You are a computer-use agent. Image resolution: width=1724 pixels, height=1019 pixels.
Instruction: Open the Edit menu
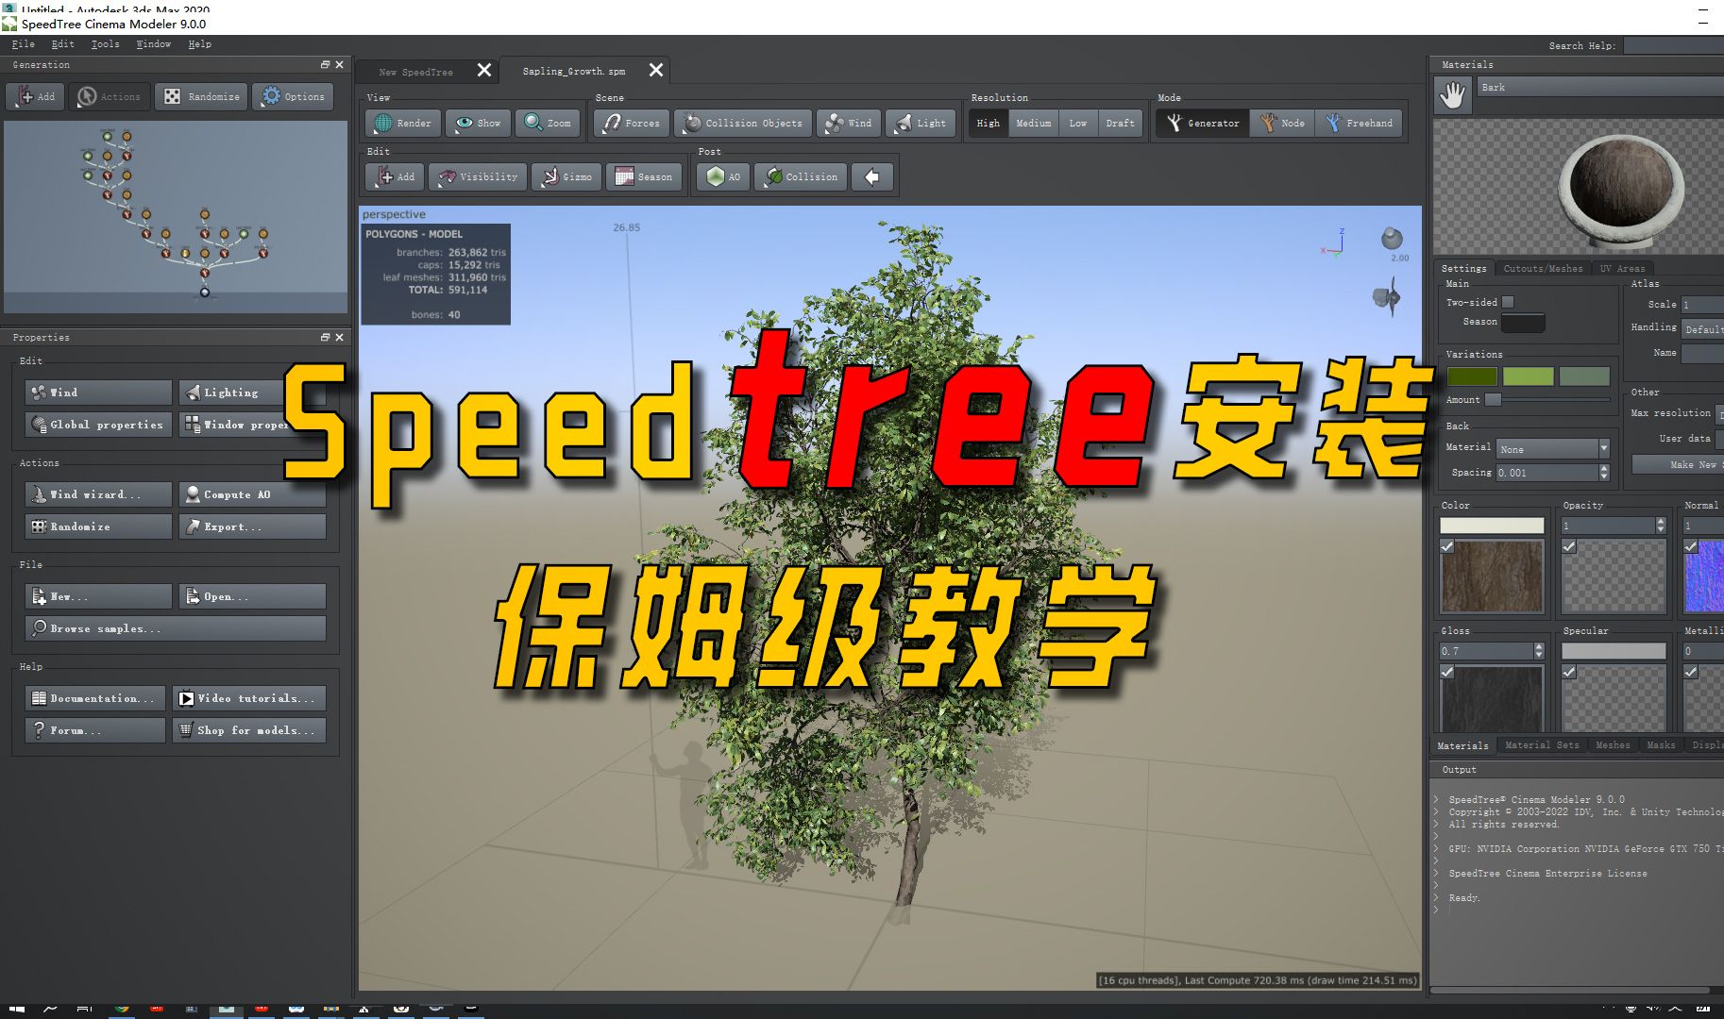pyautogui.click(x=62, y=43)
